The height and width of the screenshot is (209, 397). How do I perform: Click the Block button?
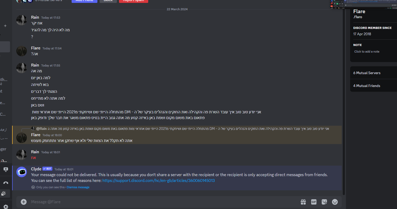(108, 1)
